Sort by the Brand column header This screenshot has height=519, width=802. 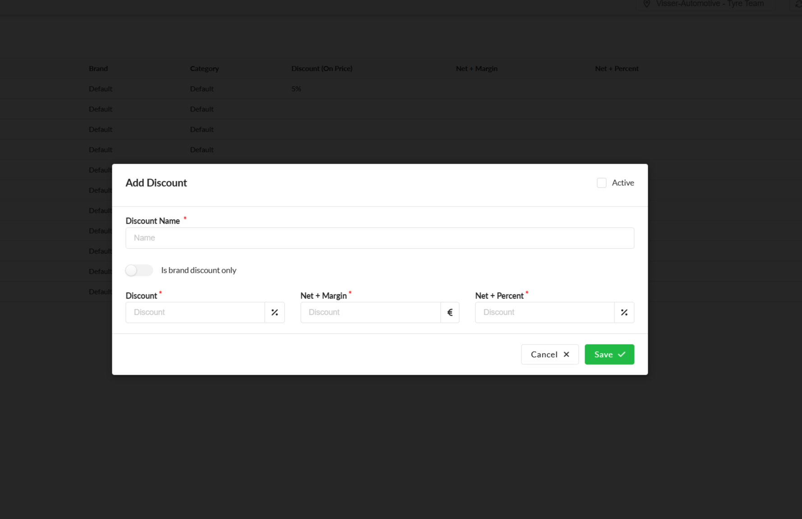pos(98,69)
